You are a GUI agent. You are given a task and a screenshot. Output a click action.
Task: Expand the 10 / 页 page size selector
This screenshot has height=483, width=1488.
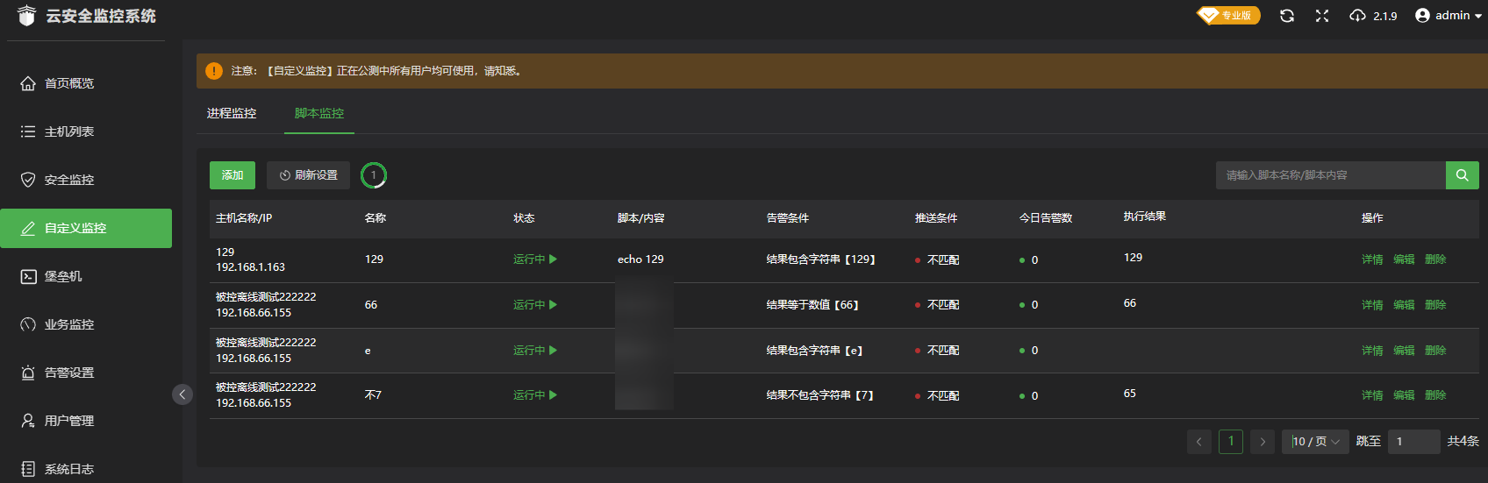(1315, 442)
